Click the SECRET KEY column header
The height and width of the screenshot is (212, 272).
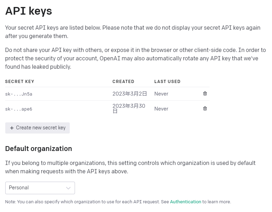pos(20,82)
